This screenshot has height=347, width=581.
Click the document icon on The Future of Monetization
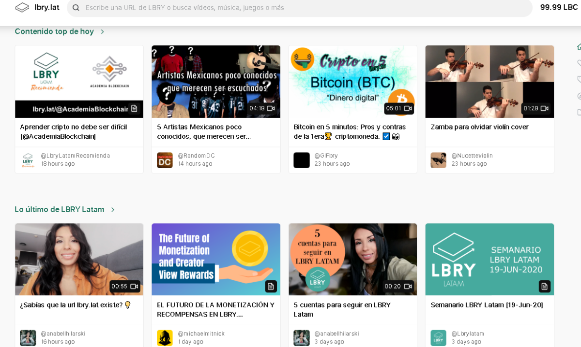pyautogui.click(x=271, y=286)
